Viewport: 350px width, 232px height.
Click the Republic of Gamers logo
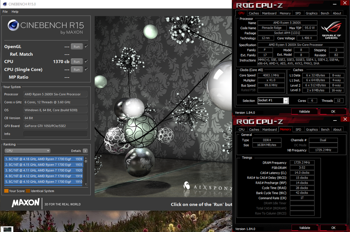331,30
